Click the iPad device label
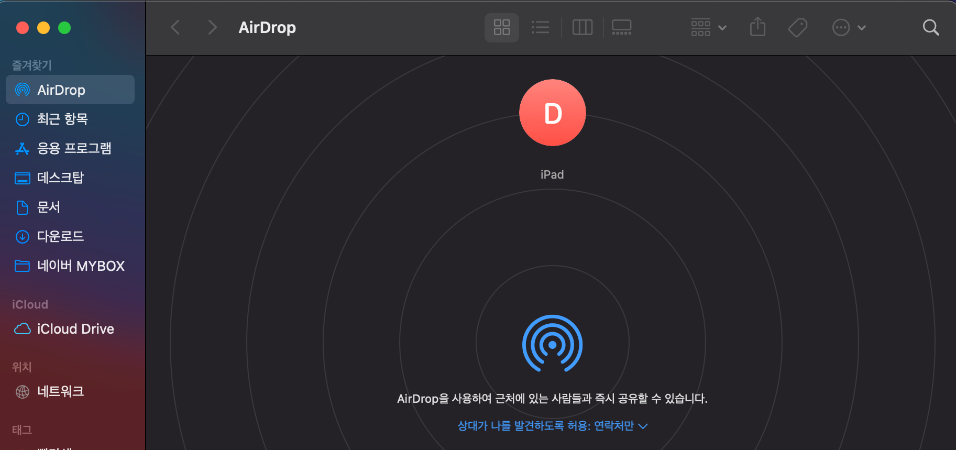The image size is (956, 450). [x=552, y=174]
